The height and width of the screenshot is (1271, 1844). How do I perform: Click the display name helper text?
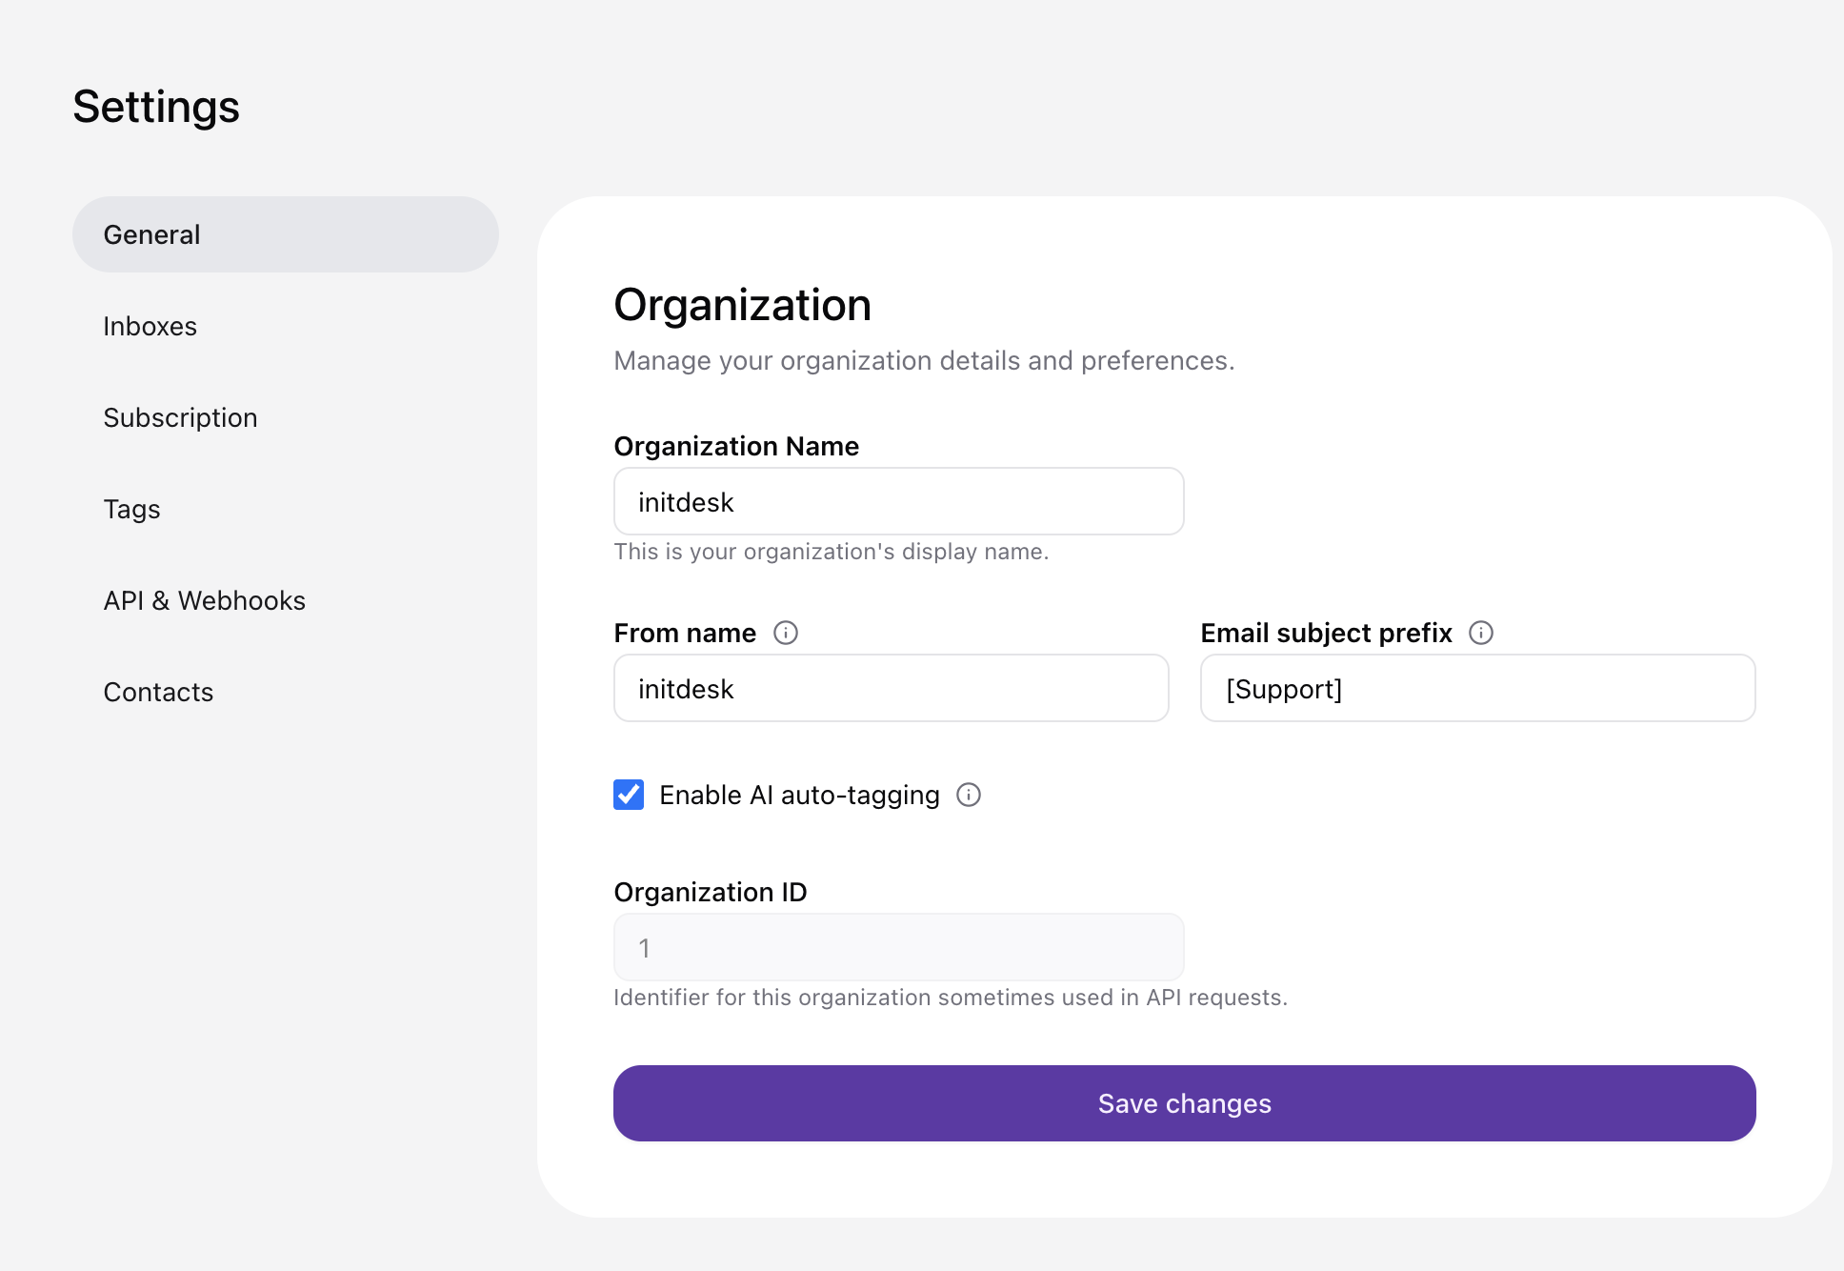(x=831, y=551)
